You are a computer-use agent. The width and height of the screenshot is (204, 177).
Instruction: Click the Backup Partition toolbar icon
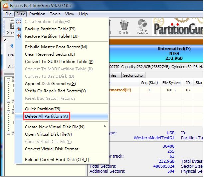pyautogui.click(x=142, y=24)
